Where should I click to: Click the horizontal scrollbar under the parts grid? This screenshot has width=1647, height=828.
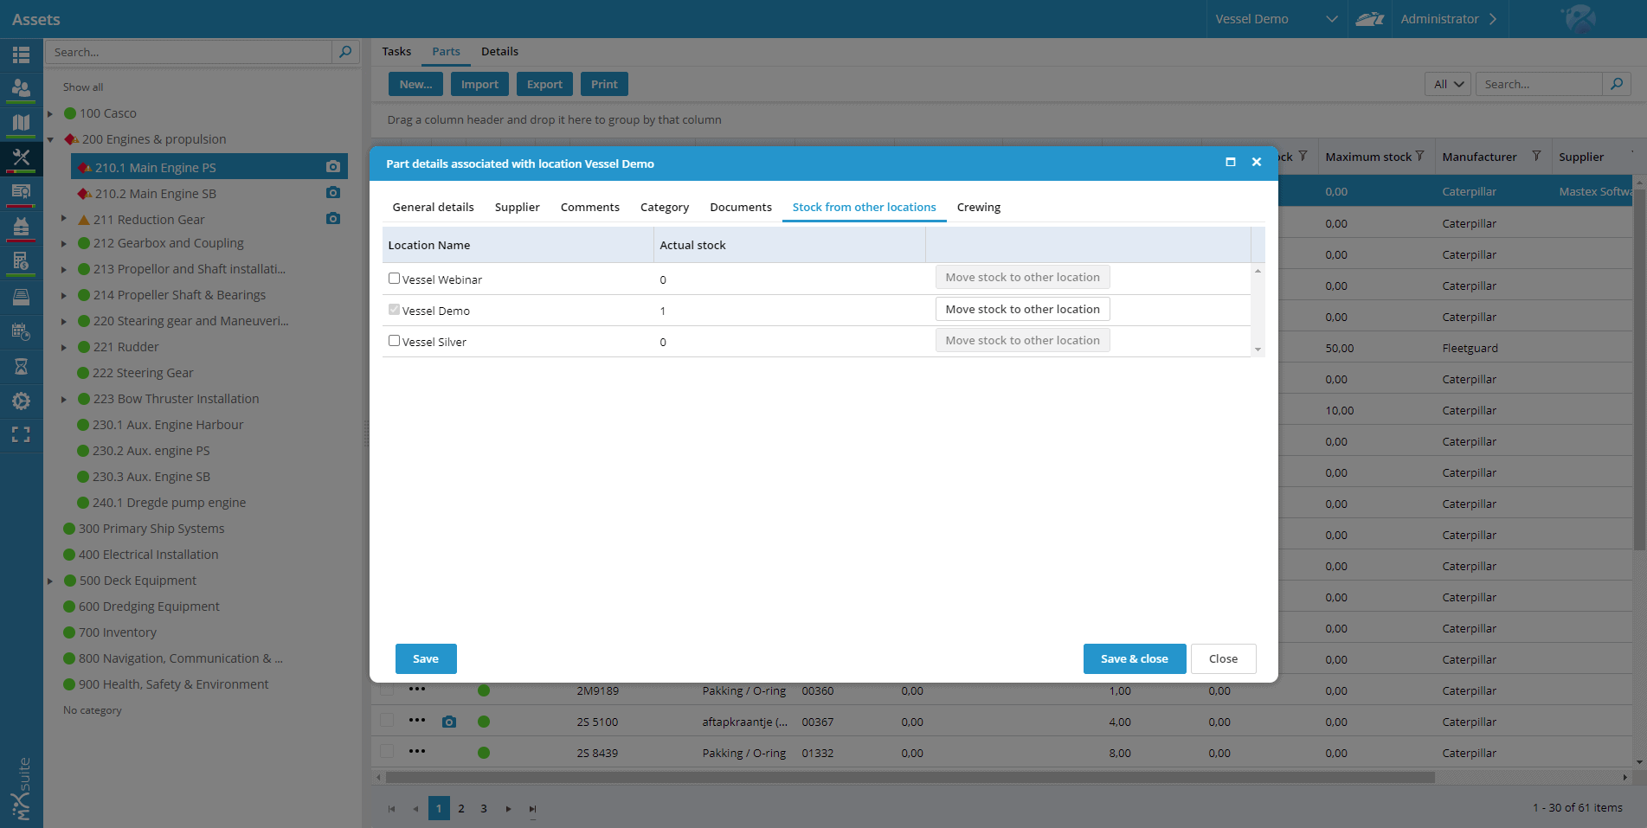tap(909, 777)
